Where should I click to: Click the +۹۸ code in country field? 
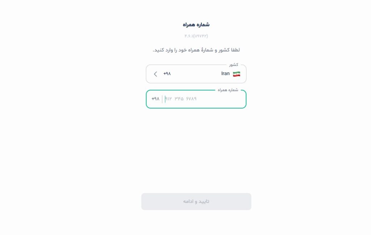(167, 74)
